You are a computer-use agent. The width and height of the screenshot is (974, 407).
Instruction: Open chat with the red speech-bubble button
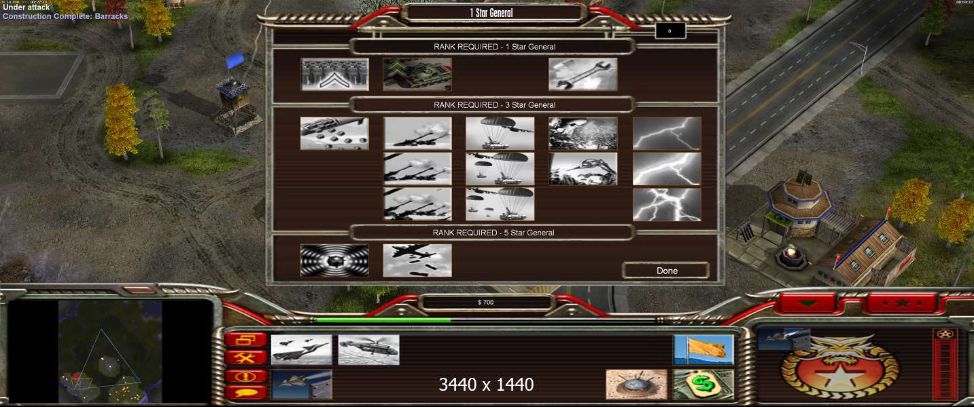pos(246,392)
